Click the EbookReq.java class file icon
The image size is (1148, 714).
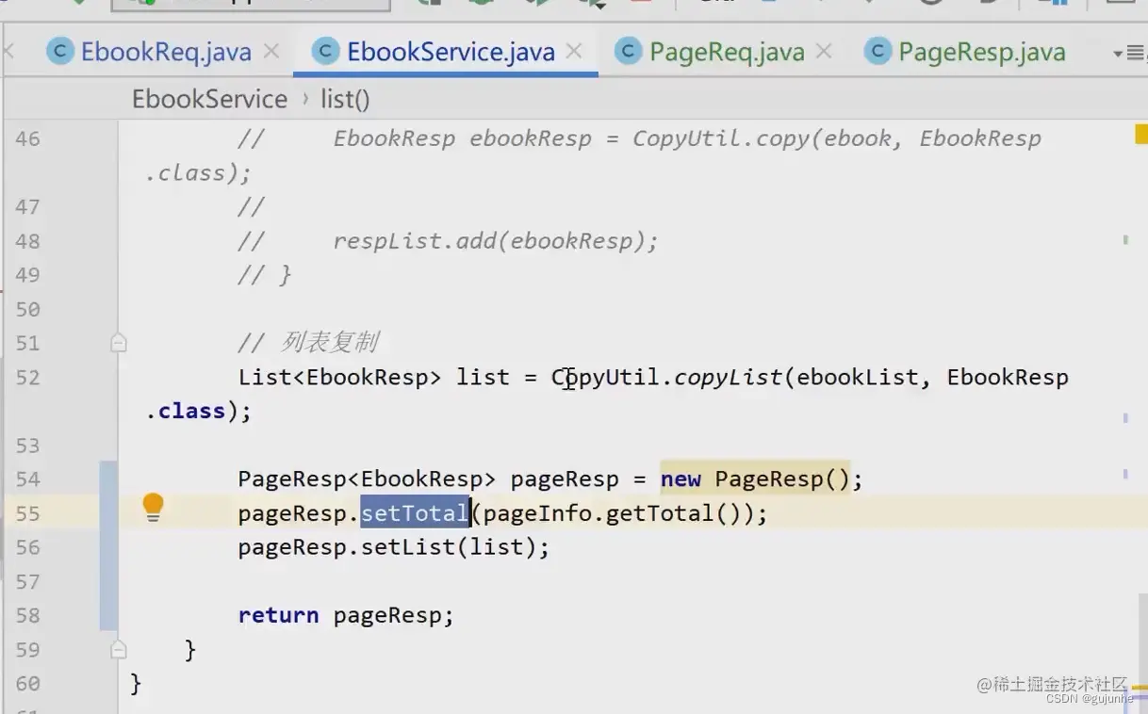click(x=60, y=51)
